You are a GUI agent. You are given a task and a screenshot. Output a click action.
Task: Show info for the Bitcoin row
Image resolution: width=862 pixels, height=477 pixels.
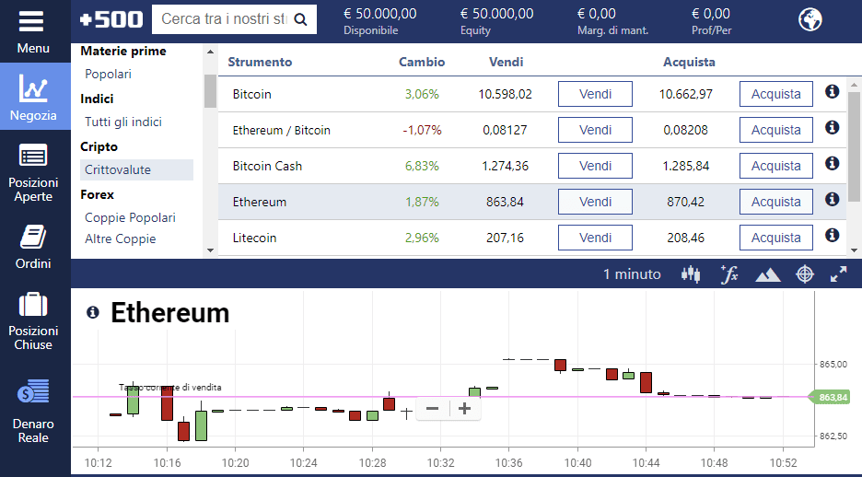tap(832, 91)
